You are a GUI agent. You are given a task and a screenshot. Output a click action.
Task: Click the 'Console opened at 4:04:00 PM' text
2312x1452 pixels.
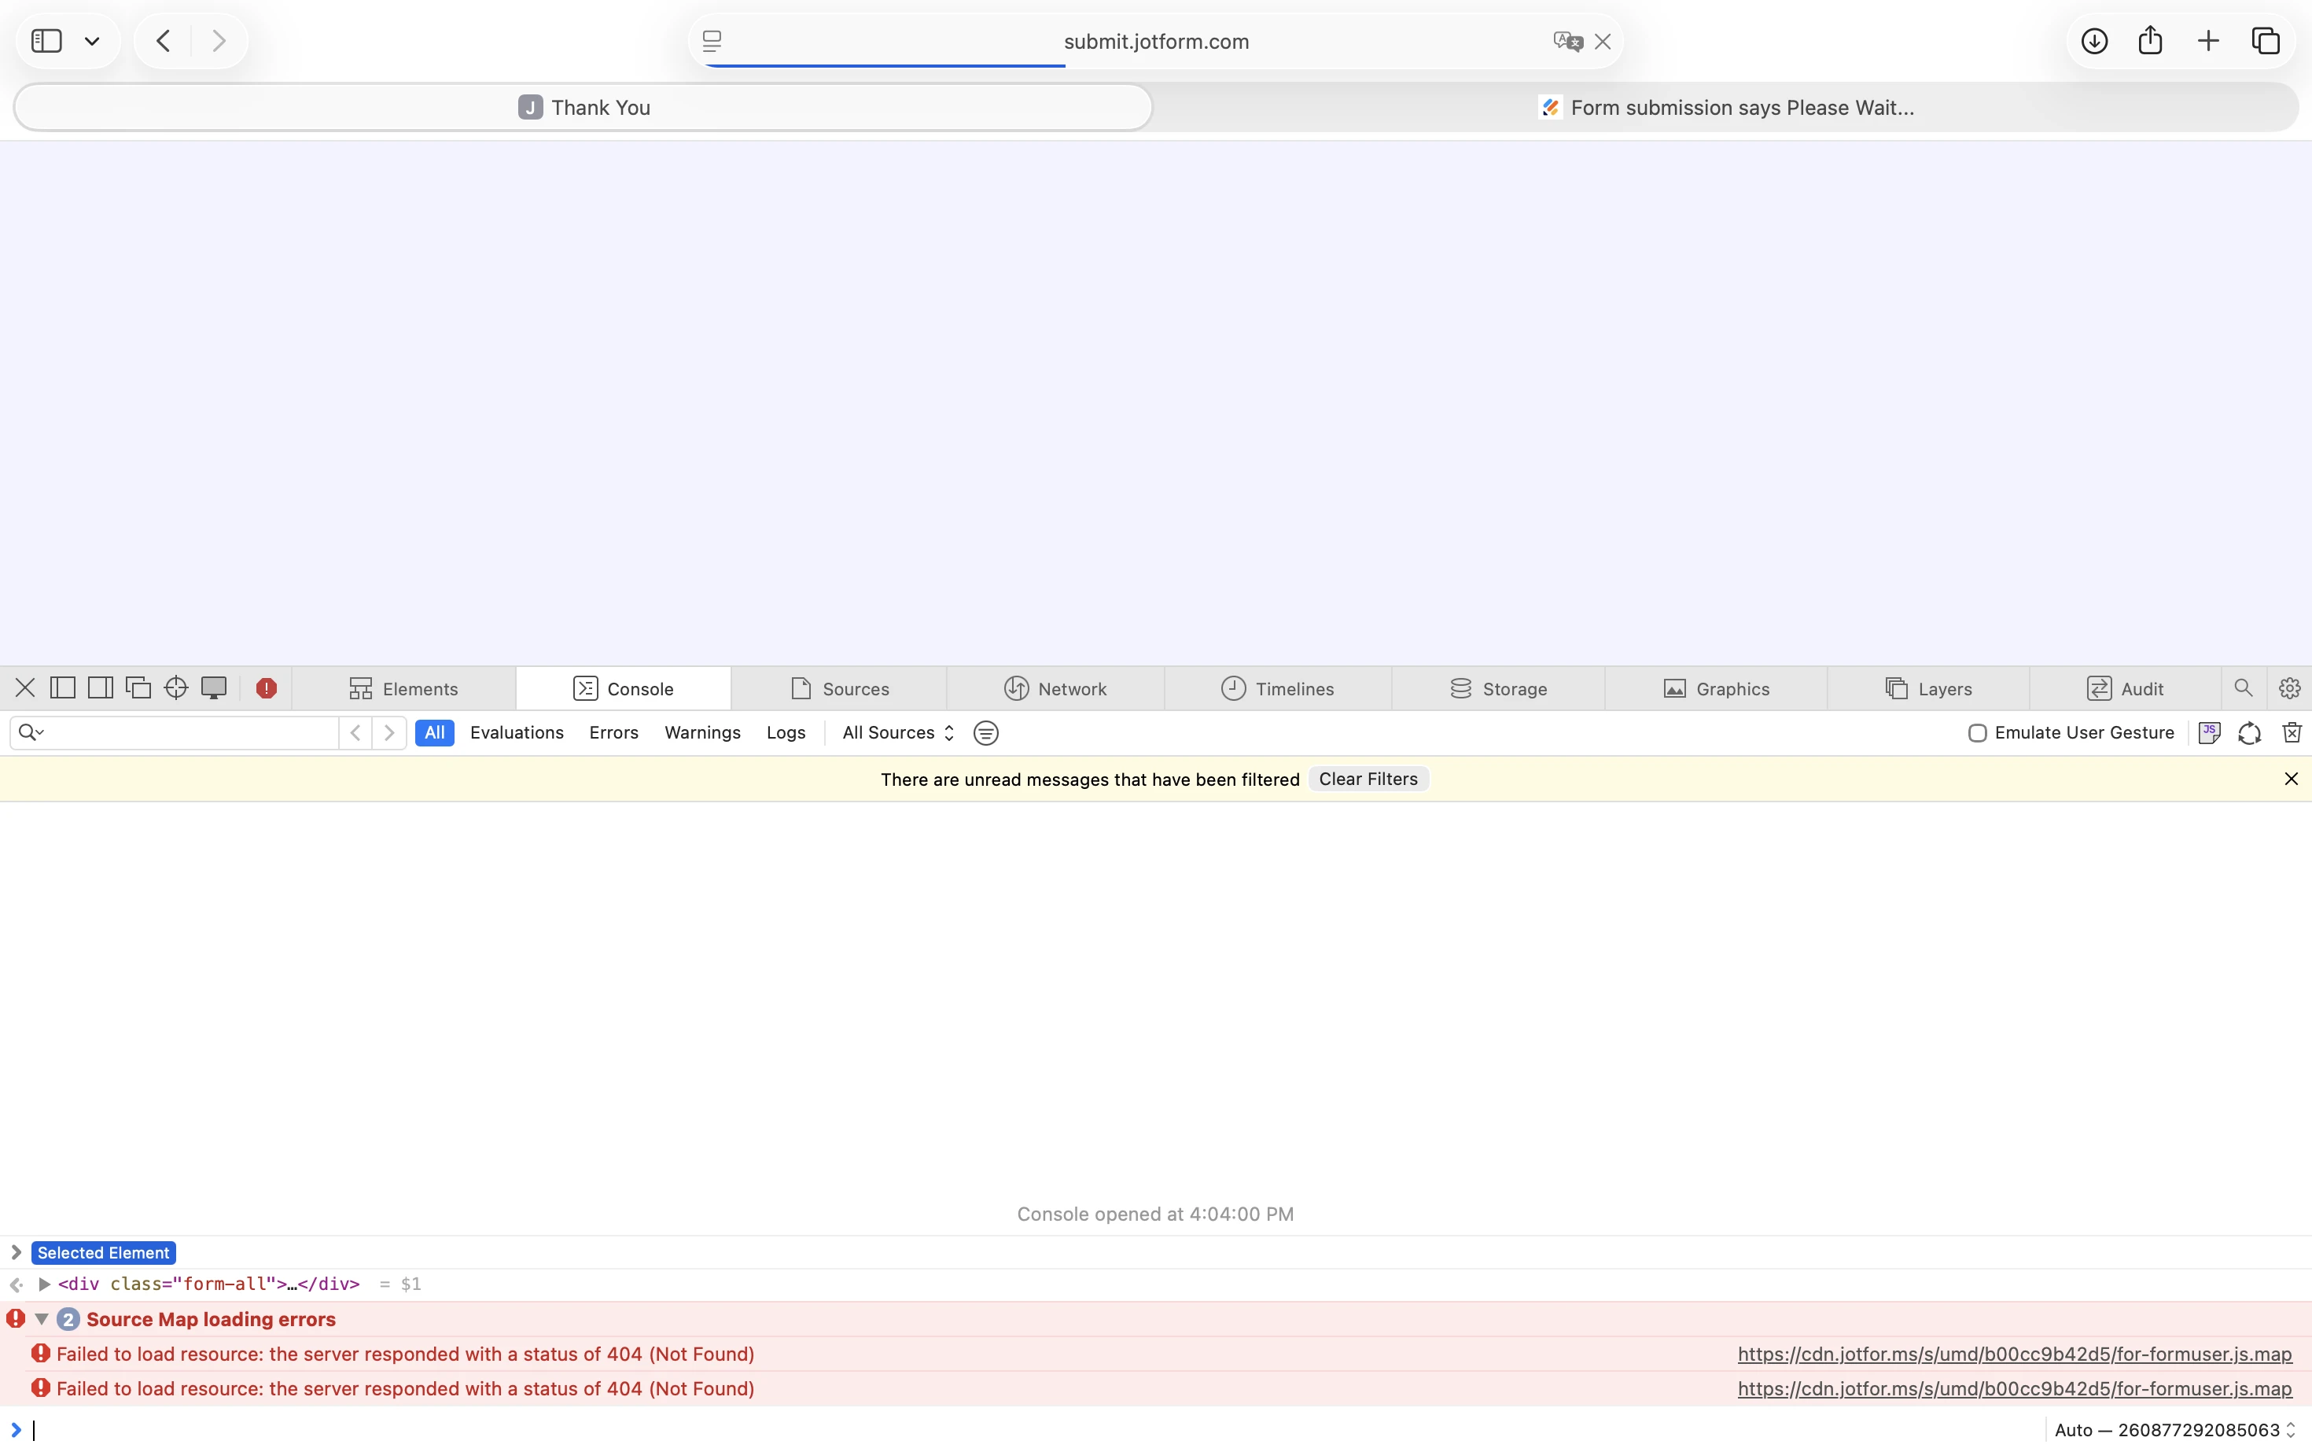1155,1214
